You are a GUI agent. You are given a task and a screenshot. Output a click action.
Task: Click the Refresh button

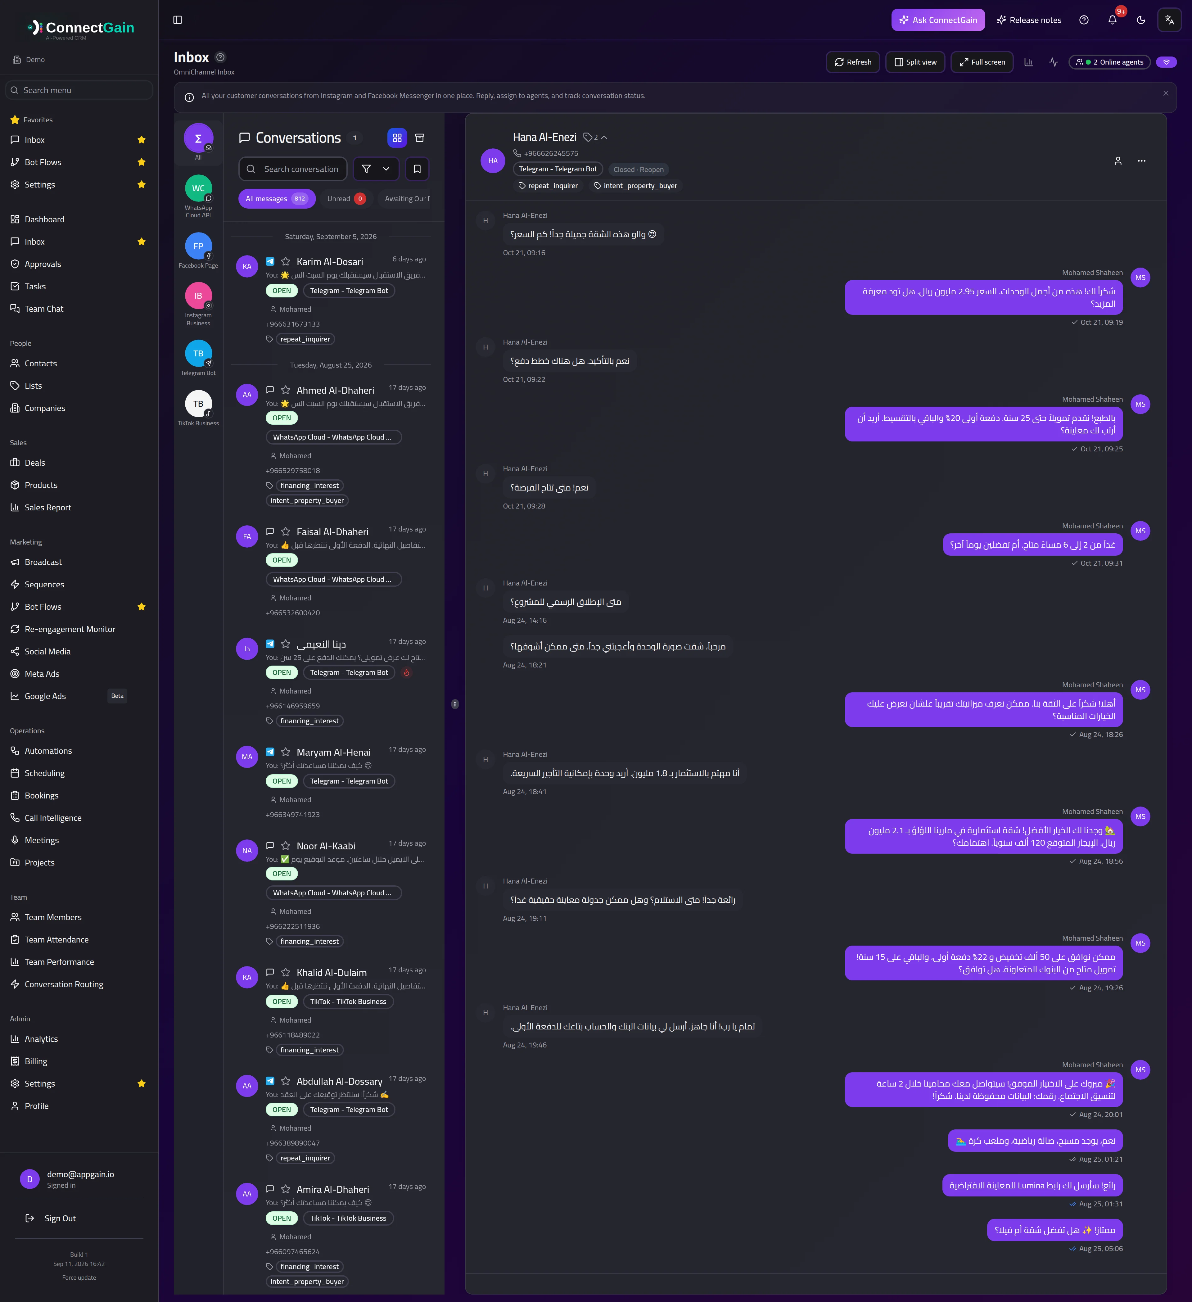tap(852, 62)
